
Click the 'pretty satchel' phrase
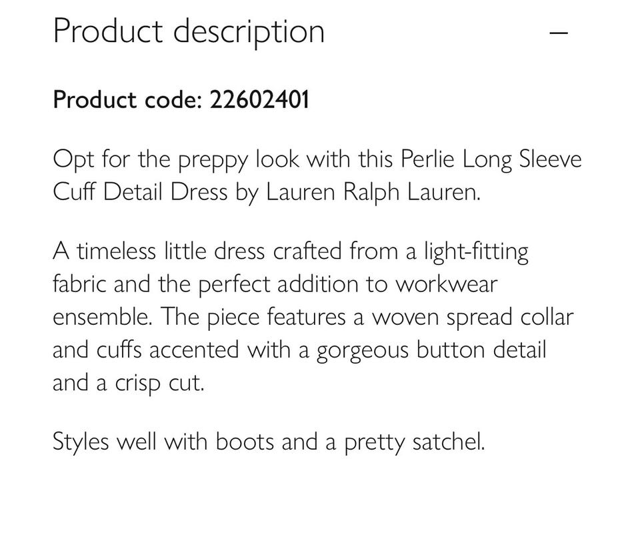click(x=414, y=442)
